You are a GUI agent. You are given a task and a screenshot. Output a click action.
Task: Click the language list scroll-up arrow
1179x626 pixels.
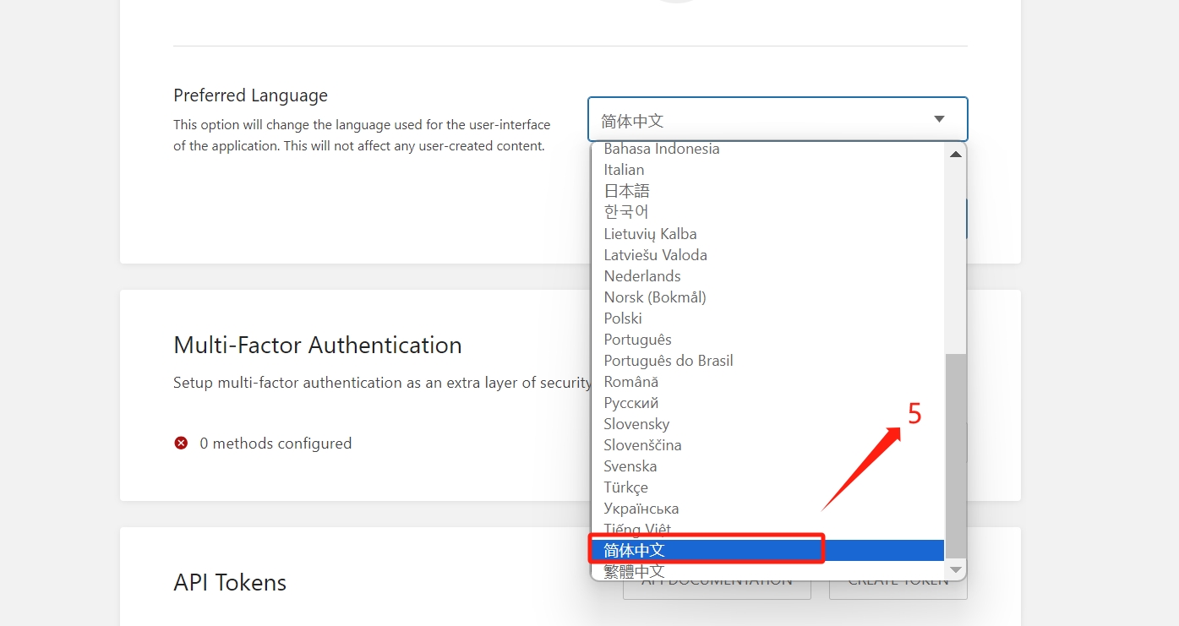956,155
